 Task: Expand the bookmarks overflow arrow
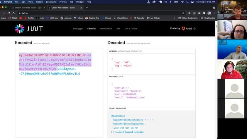[x=174, y=18]
